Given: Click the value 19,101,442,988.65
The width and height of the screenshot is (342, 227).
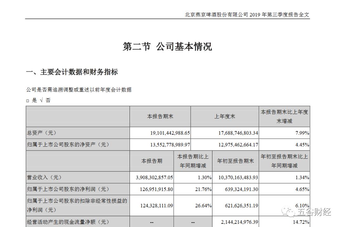Looking at the screenshot, I should click(170, 133).
